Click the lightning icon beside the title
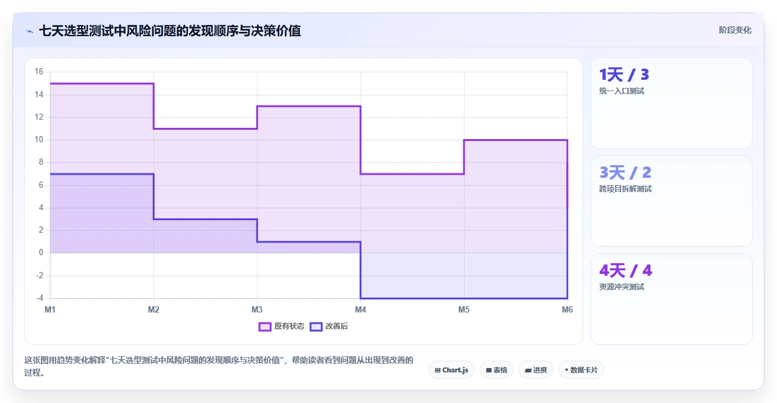 (x=29, y=31)
